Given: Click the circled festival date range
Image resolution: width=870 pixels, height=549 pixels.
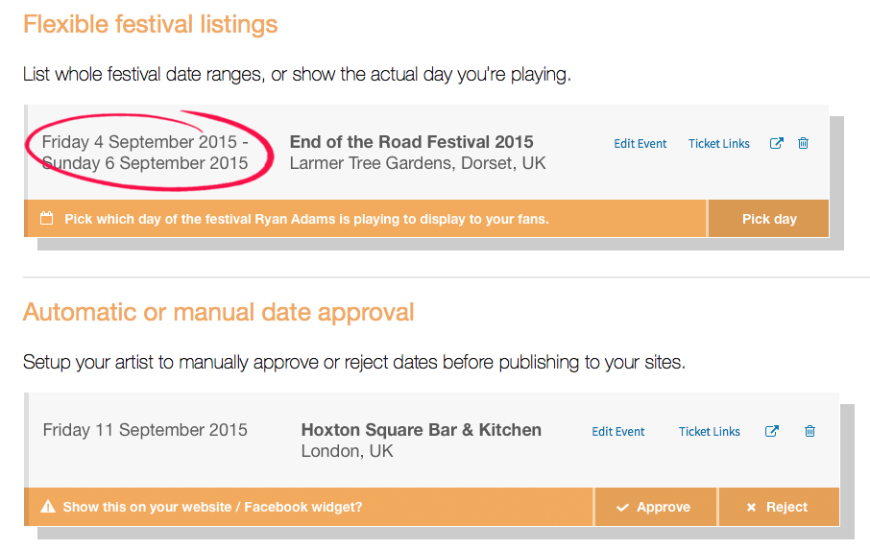Looking at the screenshot, I should (145, 153).
